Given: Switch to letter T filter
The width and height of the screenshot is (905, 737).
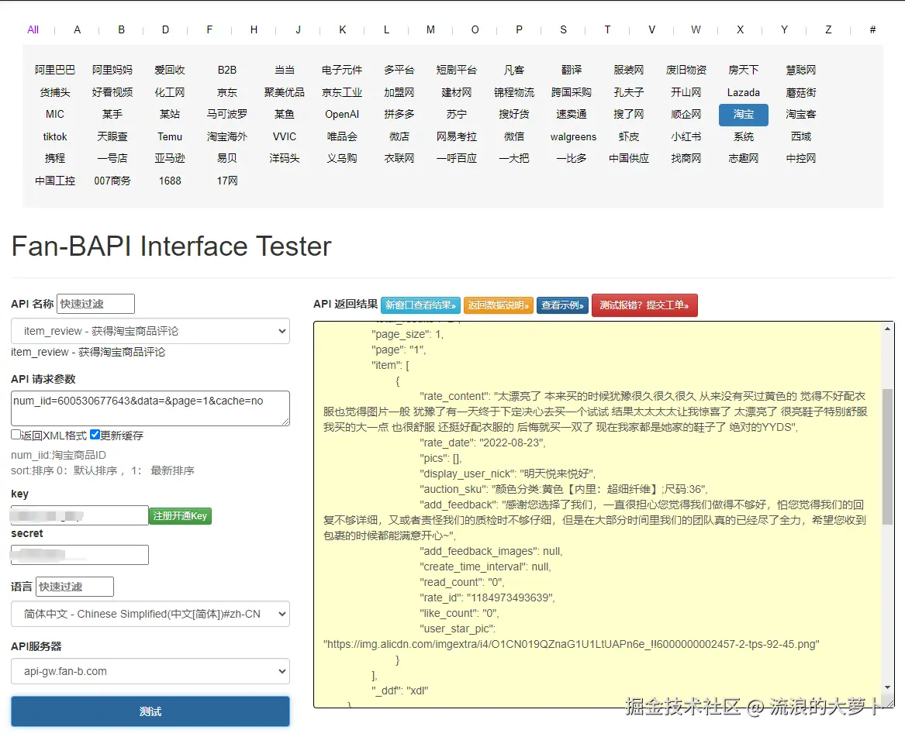Looking at the screenshot, I should (x=607, y=29).
